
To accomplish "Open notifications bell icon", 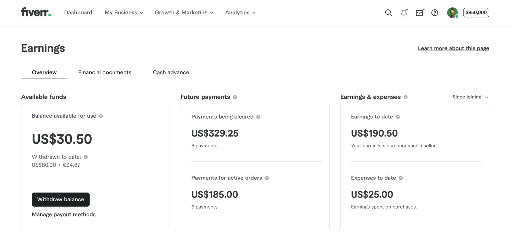I will pos(404,13).
